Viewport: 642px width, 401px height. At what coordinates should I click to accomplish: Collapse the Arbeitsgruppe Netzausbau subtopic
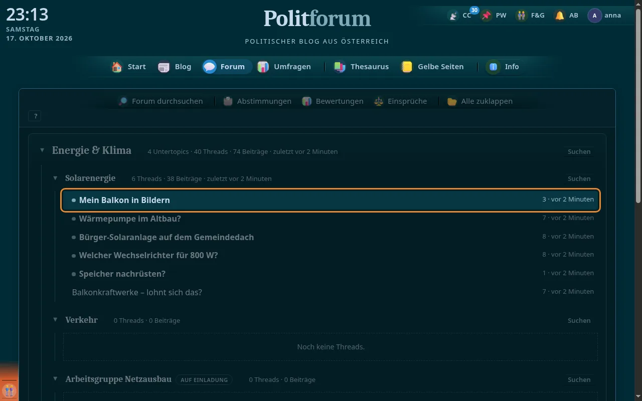tap(55, 379)
